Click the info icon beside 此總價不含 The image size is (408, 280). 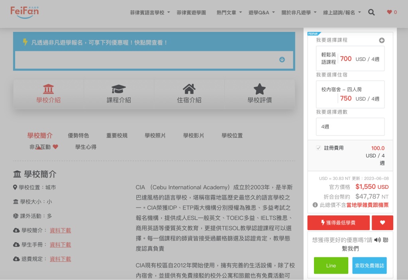315,205
